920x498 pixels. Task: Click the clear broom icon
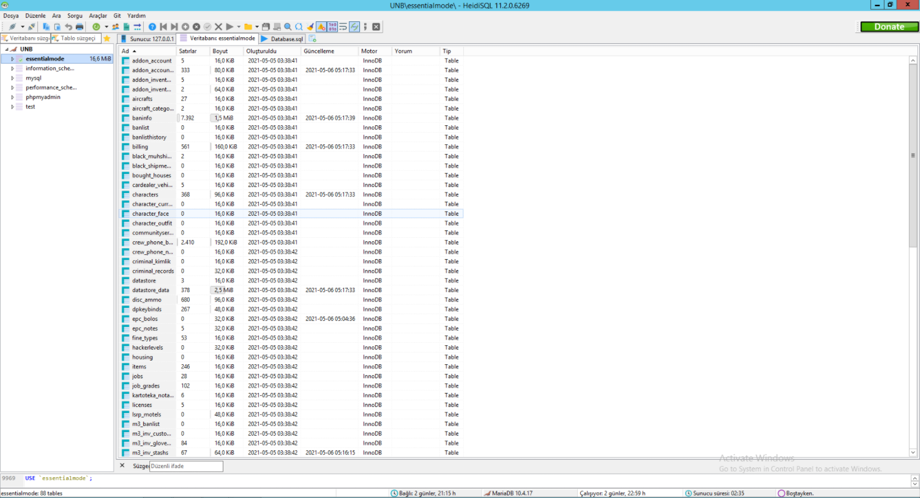(310, 27)
